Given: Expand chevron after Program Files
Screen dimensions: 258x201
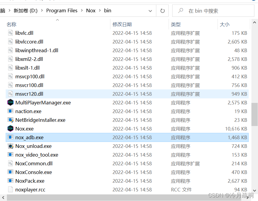Looking at the screenshot, I should pos(82,10).
